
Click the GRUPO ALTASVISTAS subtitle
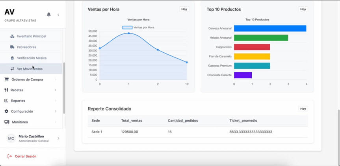pyautogui.click(x=20, y=20)
